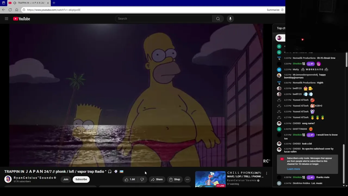Click the '37 watching' text
This screenshot has width=348, height=196.
point(233,184)
